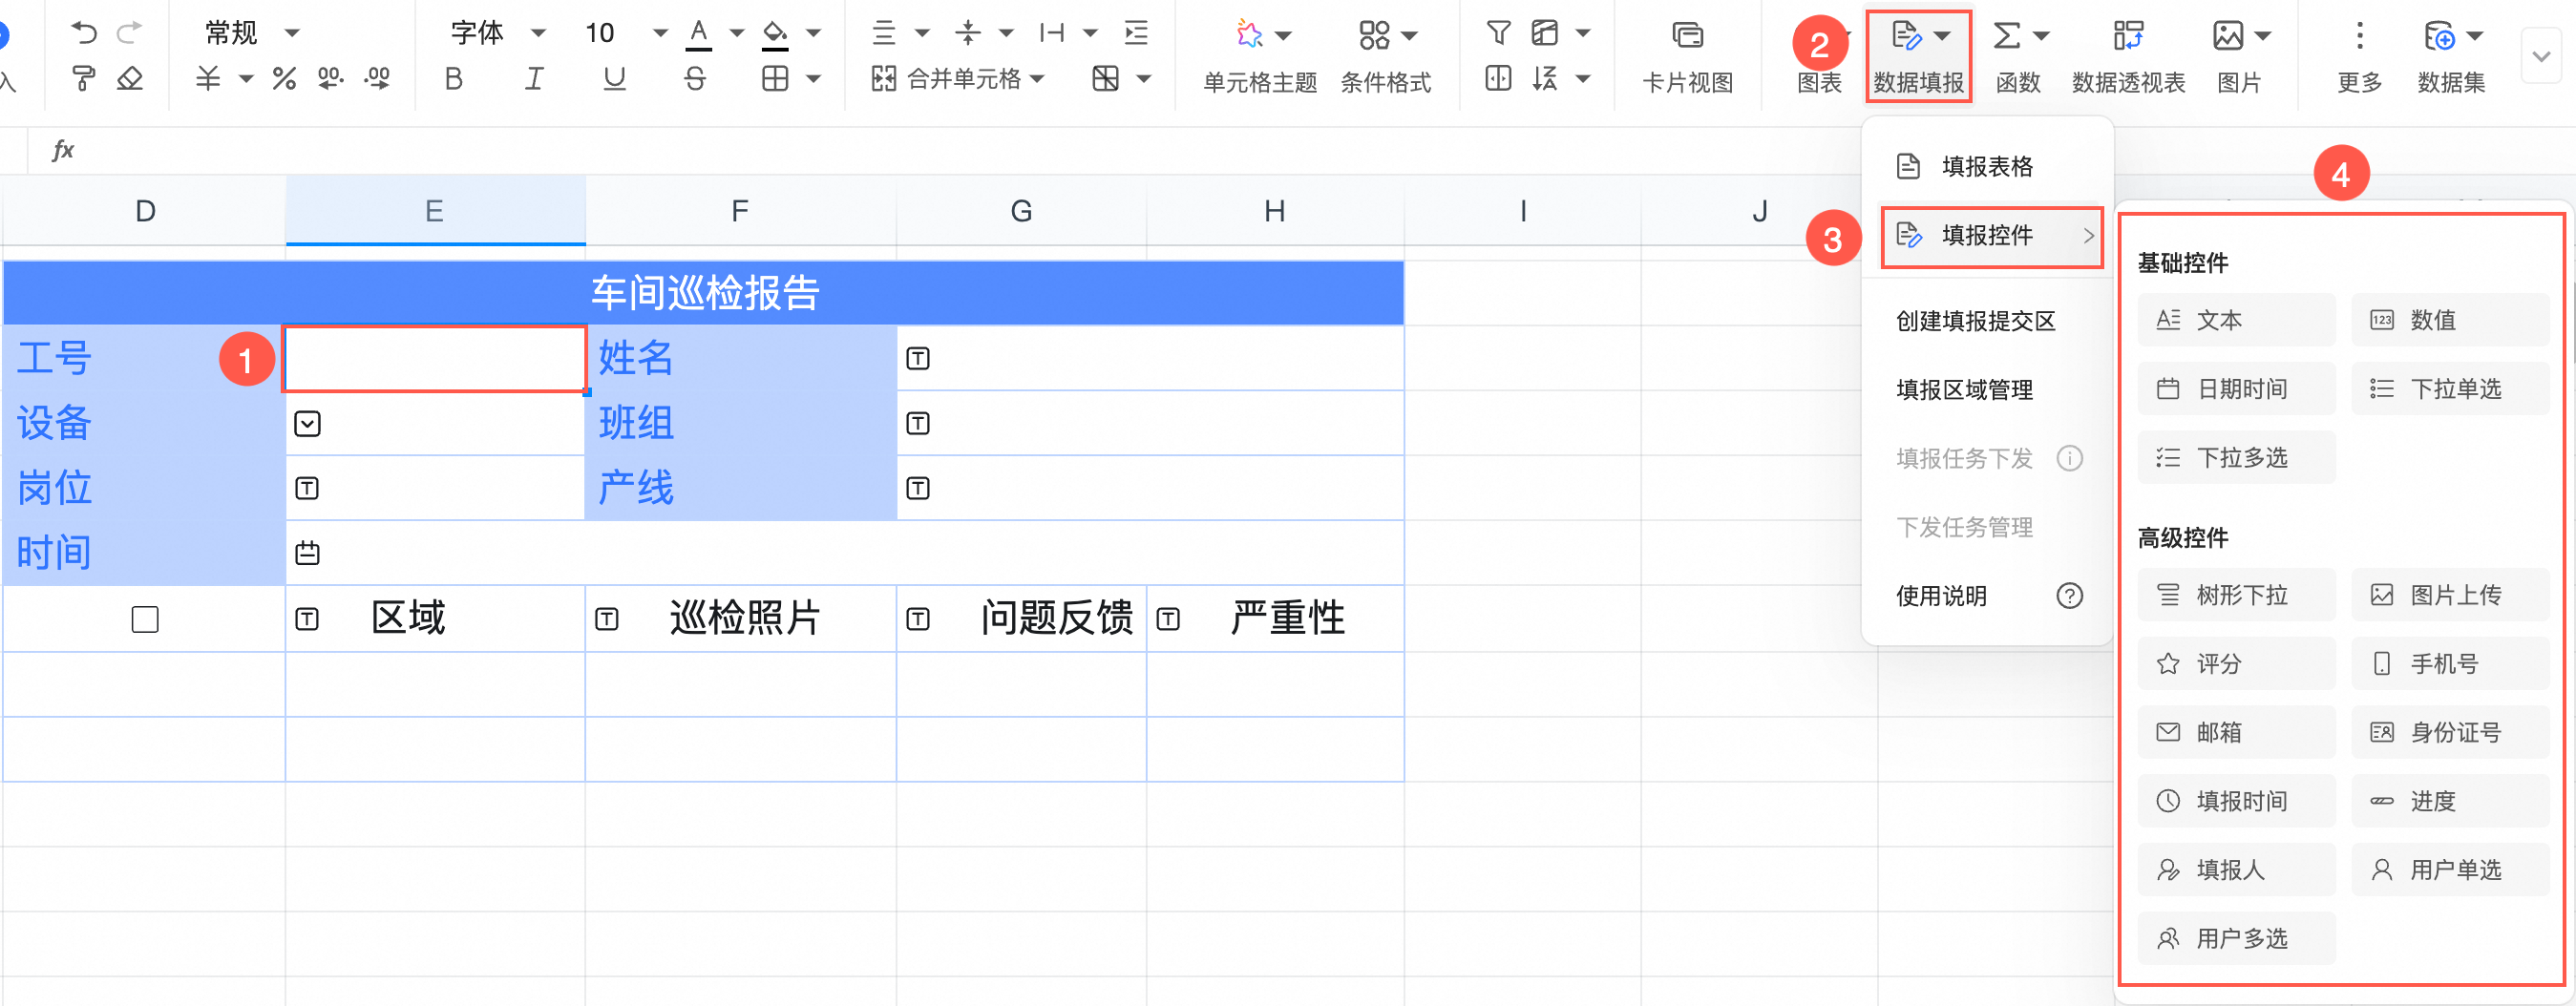Click the fill color bucket icon
Viewport: 2576px width, 1006px height.
[x=775, y=33]
